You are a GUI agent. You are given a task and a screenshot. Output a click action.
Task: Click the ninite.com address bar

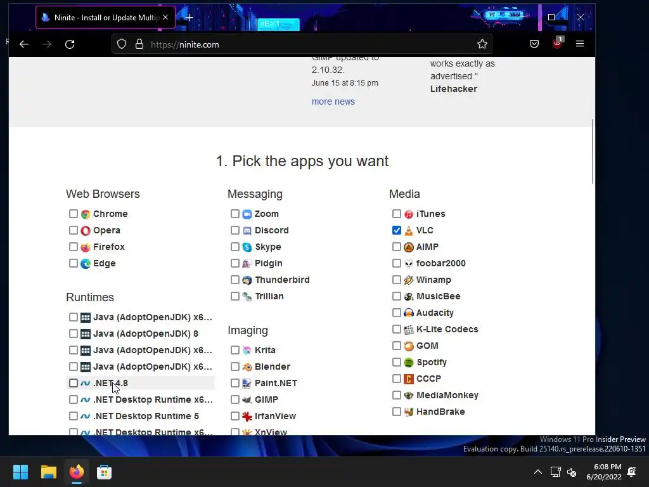(301, 44)
